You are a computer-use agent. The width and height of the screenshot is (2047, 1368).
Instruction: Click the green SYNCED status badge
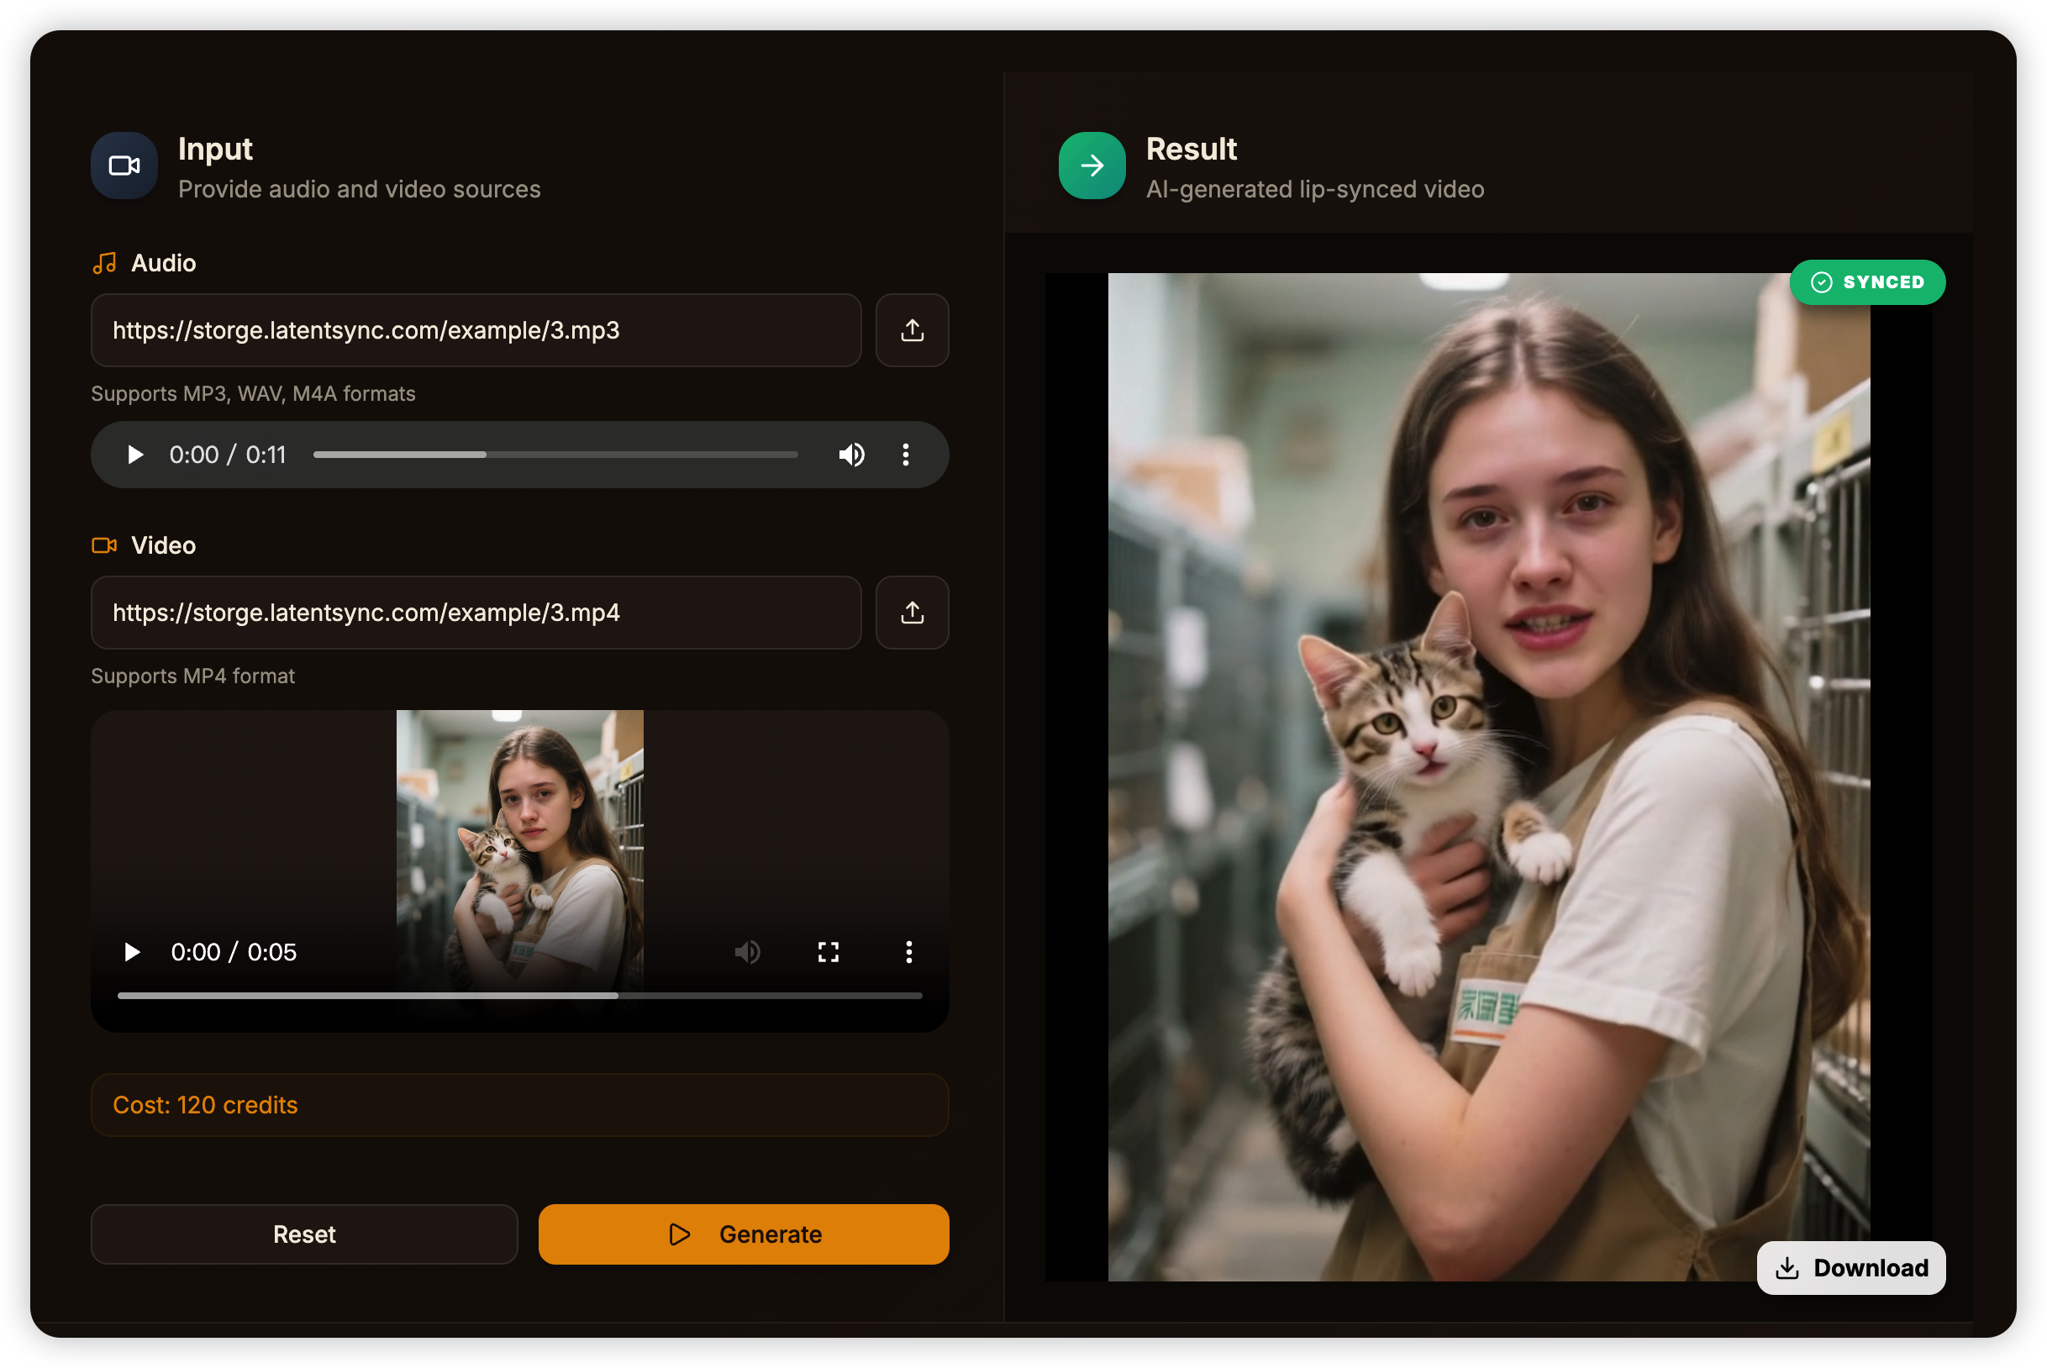(1867, 281)
